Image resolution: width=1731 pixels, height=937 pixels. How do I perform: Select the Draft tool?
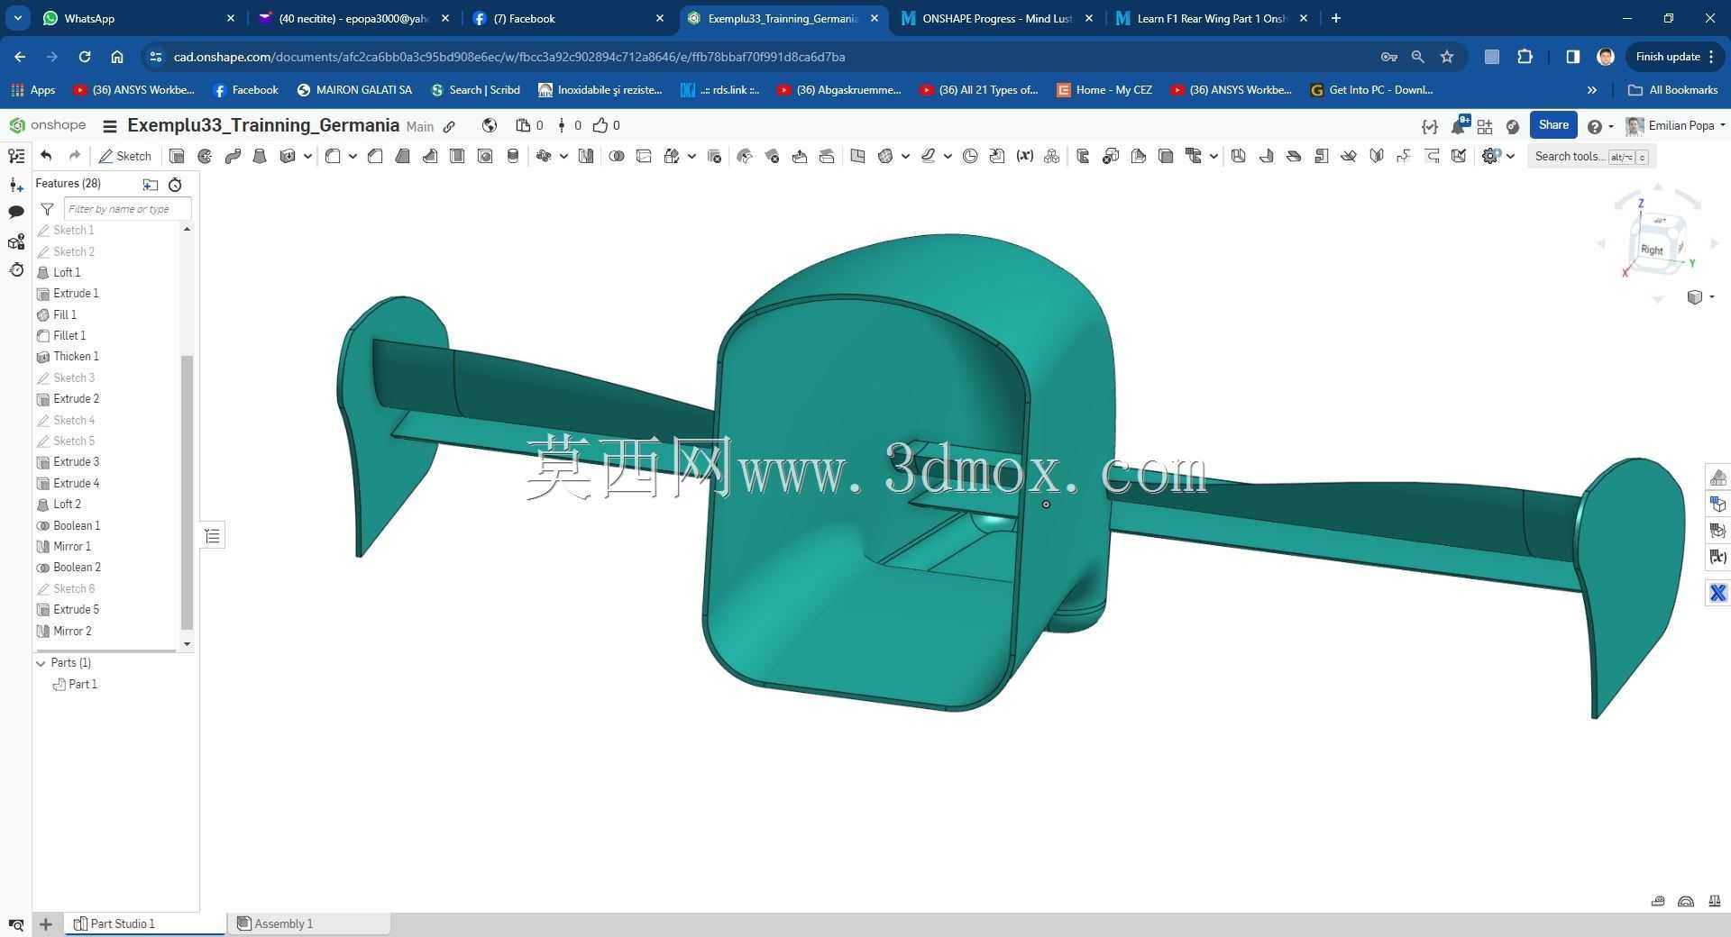[x=402, y=156]
